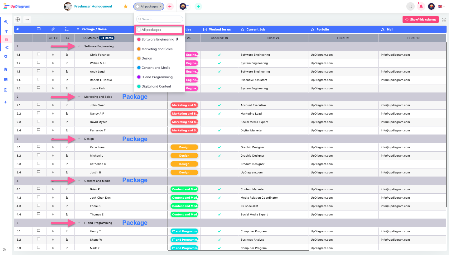Click the attachments column header paperclip
Screen dimensions: 449x255
[53, 29]
